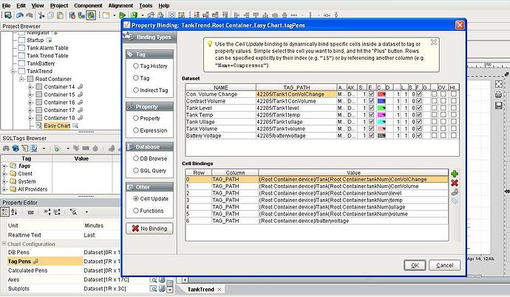Screen dimensions: 510x297
Task: Click the New window icon in the toolbar
Action: [106, 15]
